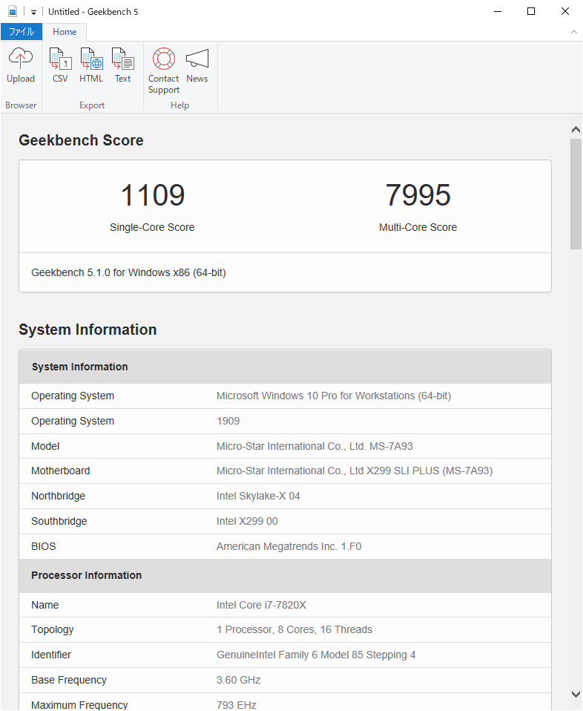Click Intel X299 00 southbridge value
This screenshot has height=711, width=583.
pos(247,522)
